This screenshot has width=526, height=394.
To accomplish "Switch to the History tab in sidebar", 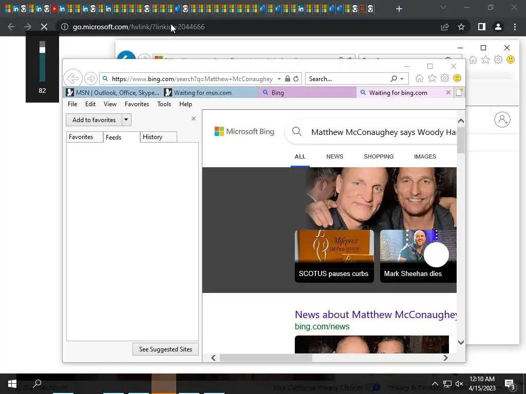I will (x=158, y=137).
